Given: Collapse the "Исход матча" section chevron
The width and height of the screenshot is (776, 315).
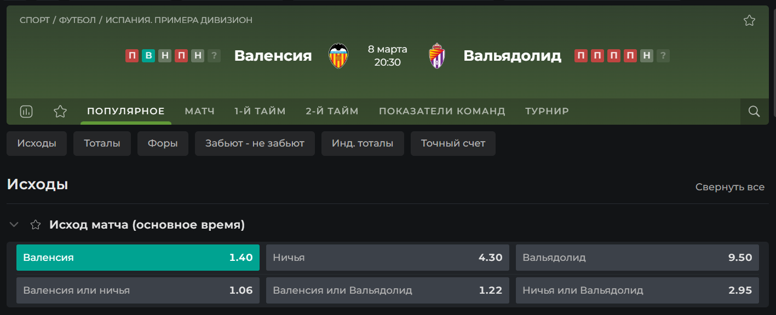Looking at the screenshot, I should [x=14, y=225].
